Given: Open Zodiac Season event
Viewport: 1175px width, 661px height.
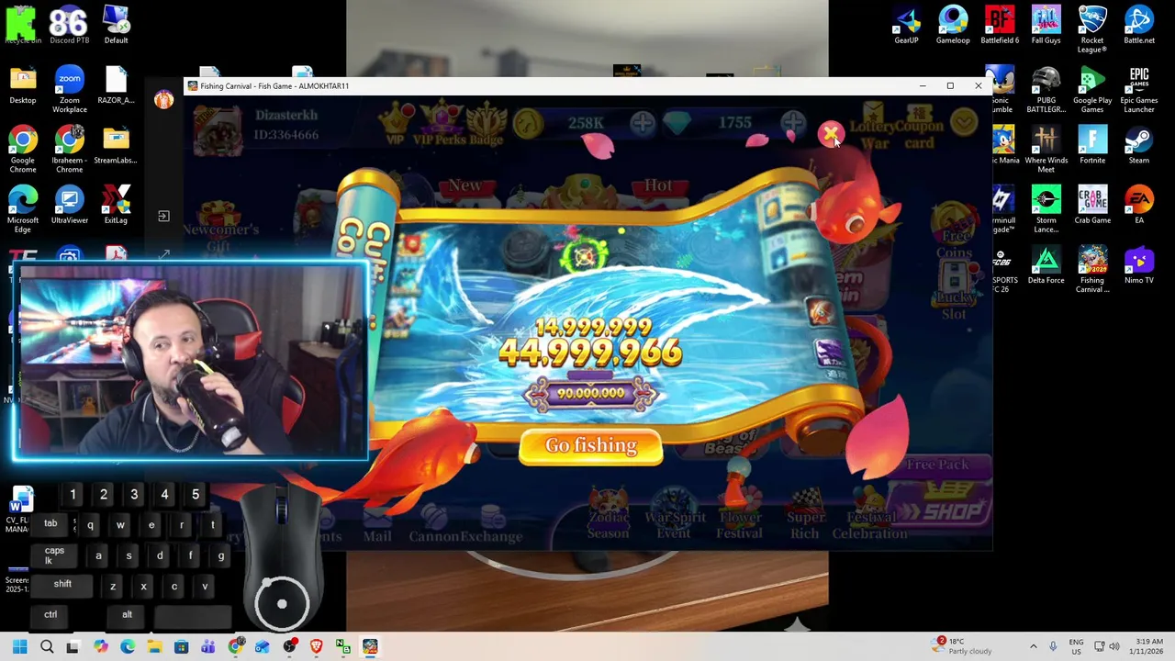Looking at the screenshot, I should coord(608,514).
